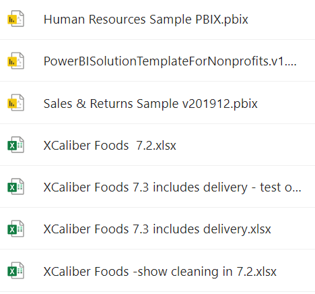The image size is (315, 294).
Task: Open Sales & Returns Sample v201912.pbix
Action: click(150, 104)
